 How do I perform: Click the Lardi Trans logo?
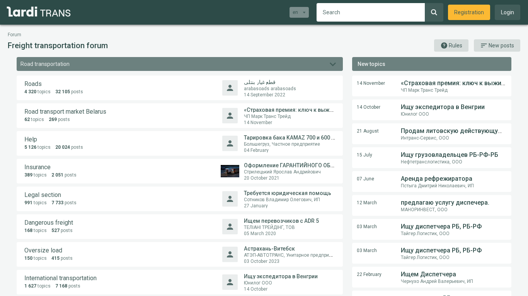click(39, 12)
